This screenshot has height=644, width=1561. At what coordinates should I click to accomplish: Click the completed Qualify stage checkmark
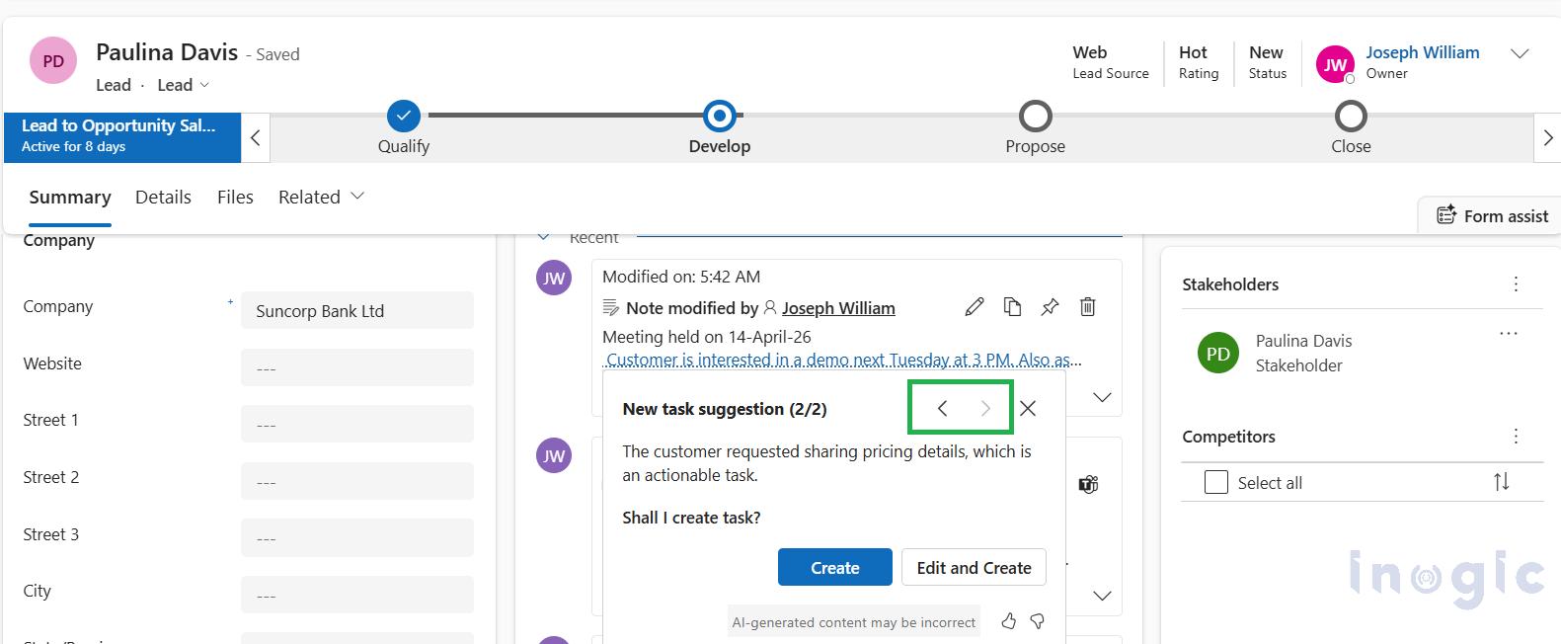click(403, 116)
